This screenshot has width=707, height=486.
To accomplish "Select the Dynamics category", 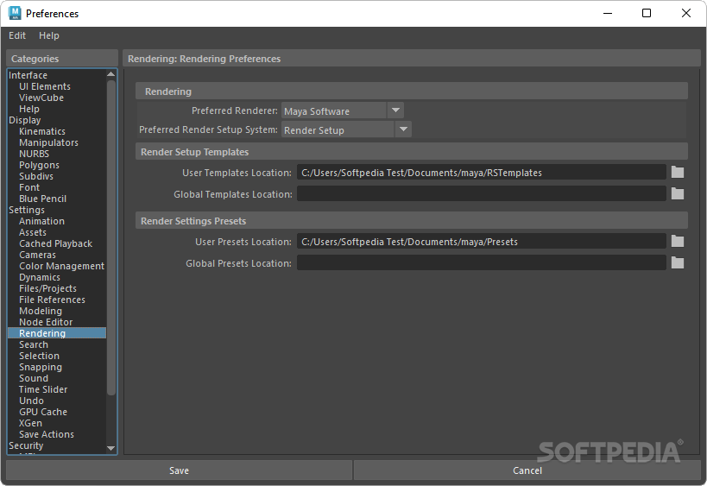I will [39, 277].
